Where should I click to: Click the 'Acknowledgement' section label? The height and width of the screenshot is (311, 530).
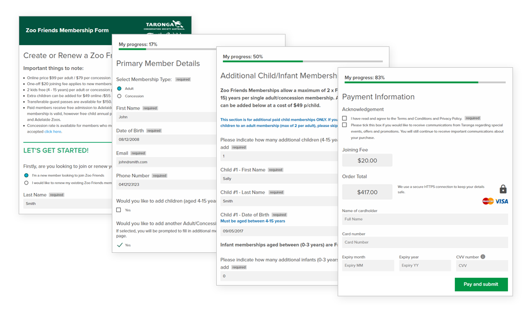(363, 109)
